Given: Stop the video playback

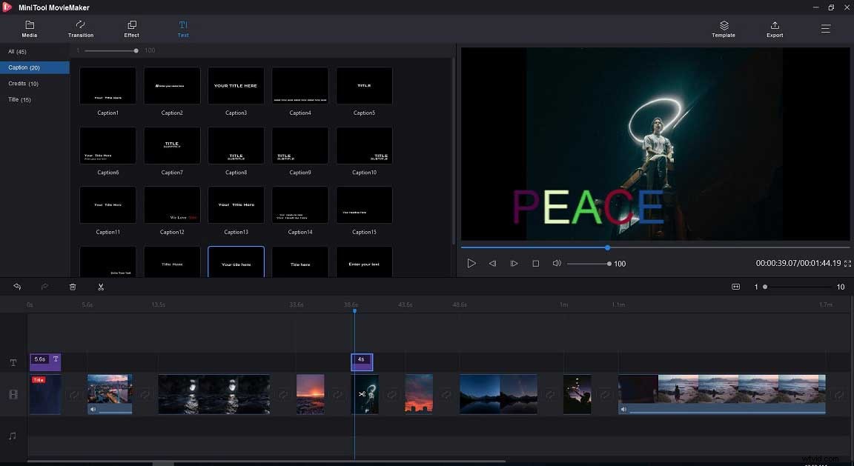Looking at the screenshot, I should click(535, 263).
